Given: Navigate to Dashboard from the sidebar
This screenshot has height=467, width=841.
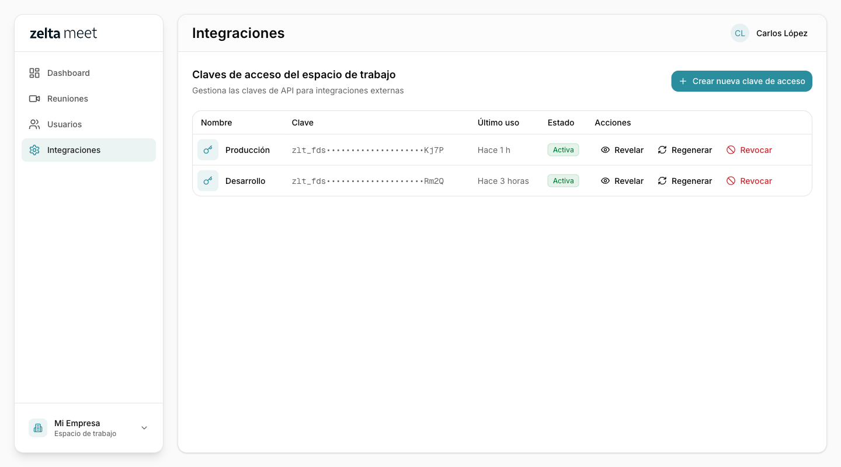Looking at the screenshot, I should tap(68, 72).
